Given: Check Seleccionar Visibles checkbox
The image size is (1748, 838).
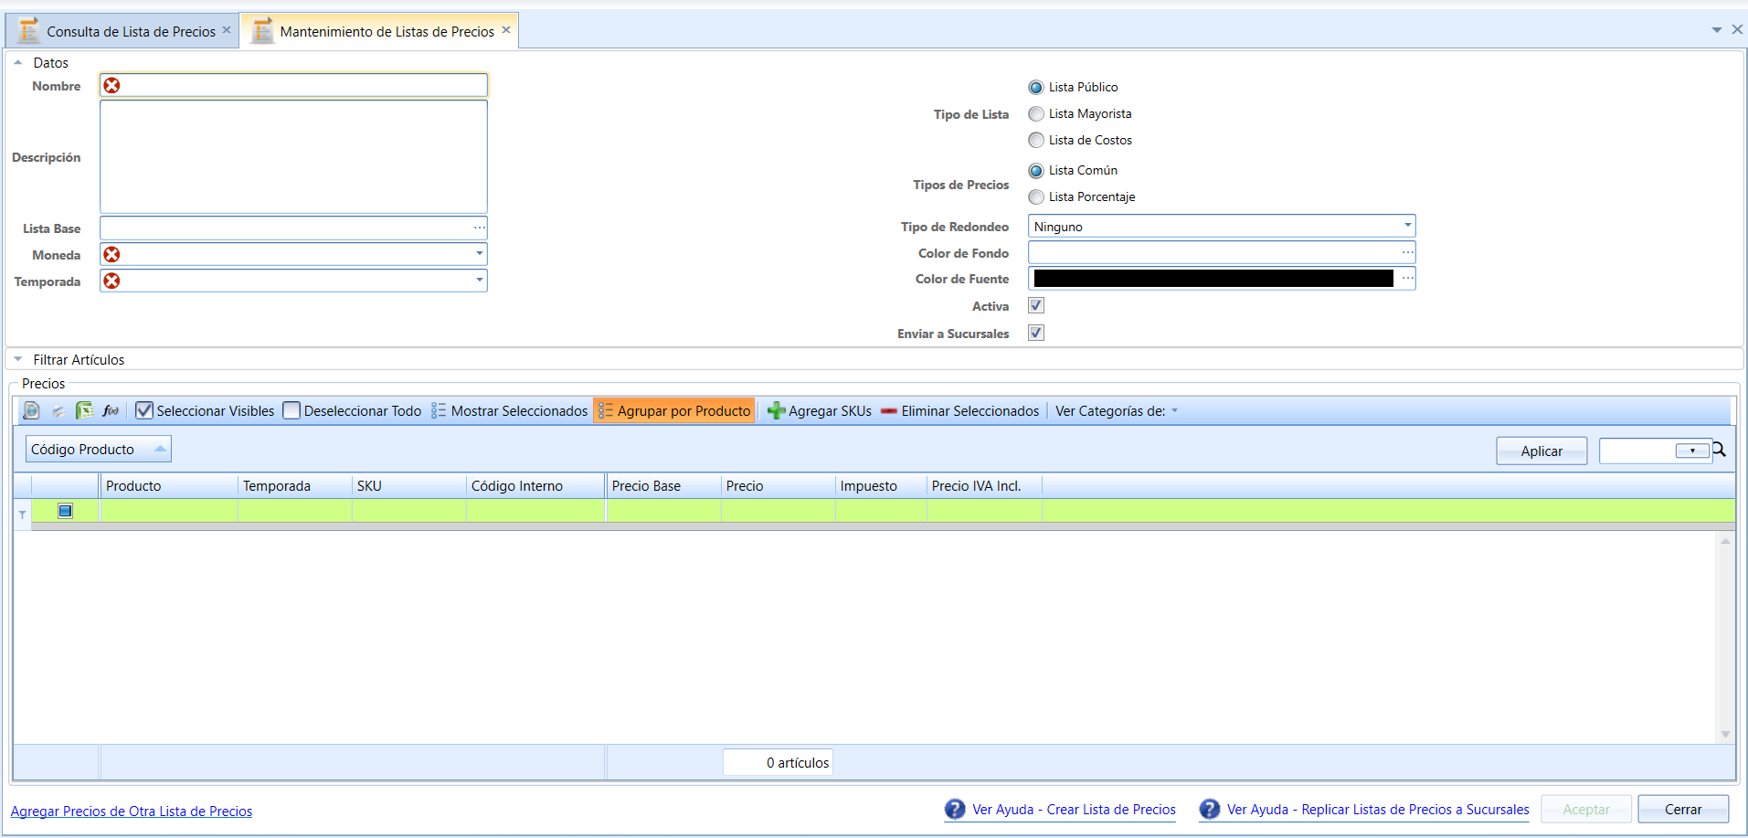Looking at the screenshot, I should [x=143, y=411].
